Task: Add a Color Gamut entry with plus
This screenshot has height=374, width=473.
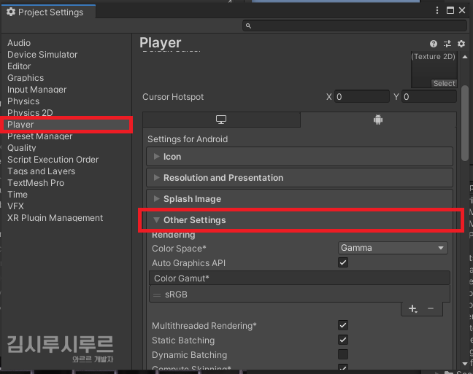Action: (412, 309)
